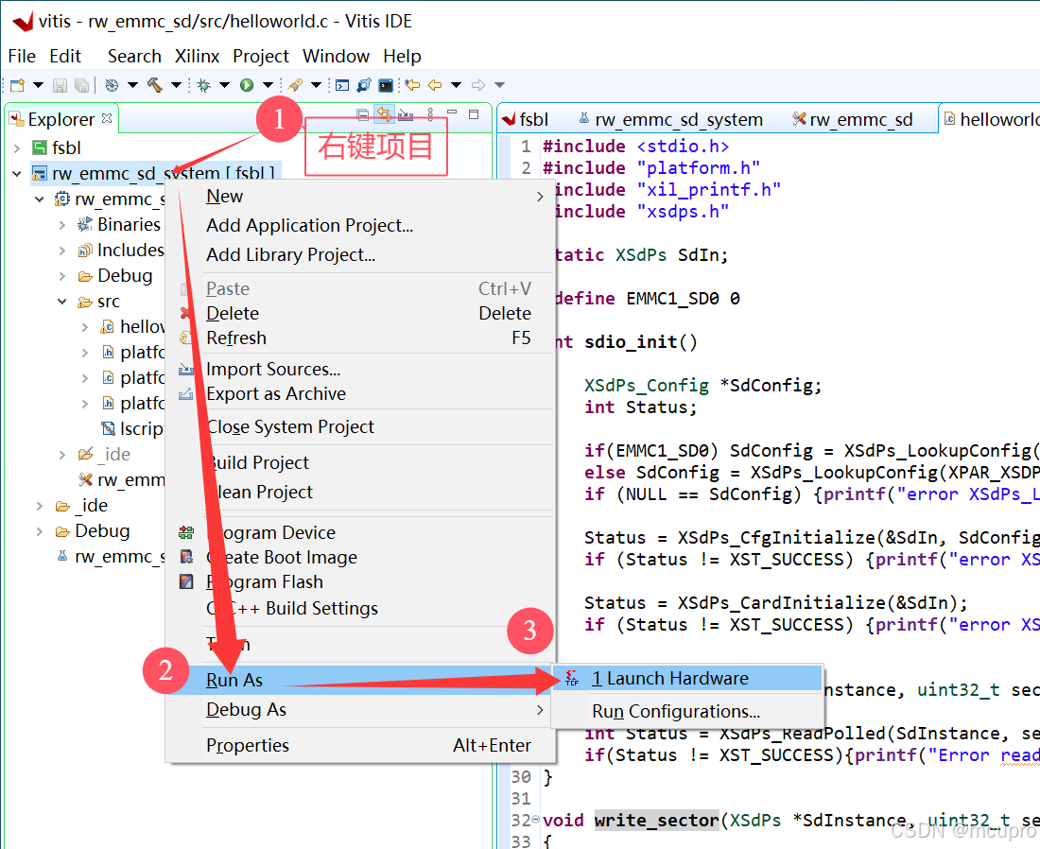
Task: Click the New wizard toolbar icon
Action: coord(17,85)
